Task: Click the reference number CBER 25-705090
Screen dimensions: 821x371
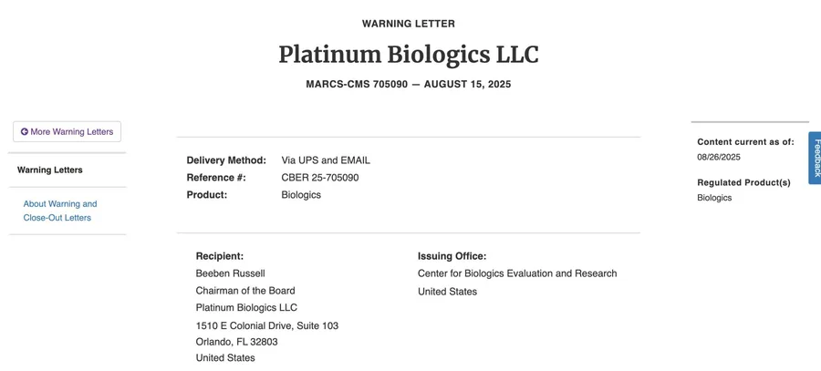Action: (x=320, y=178)
